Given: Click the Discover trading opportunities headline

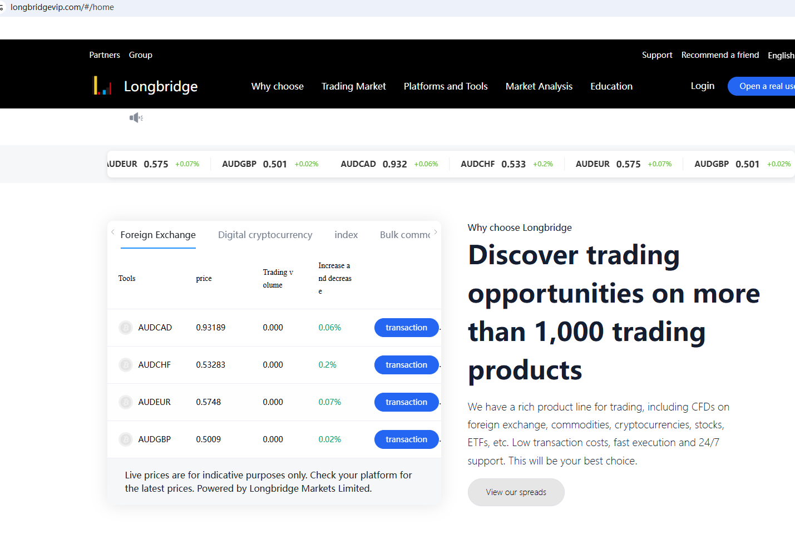Looking at the screenshot, I should tap(614, 313).
